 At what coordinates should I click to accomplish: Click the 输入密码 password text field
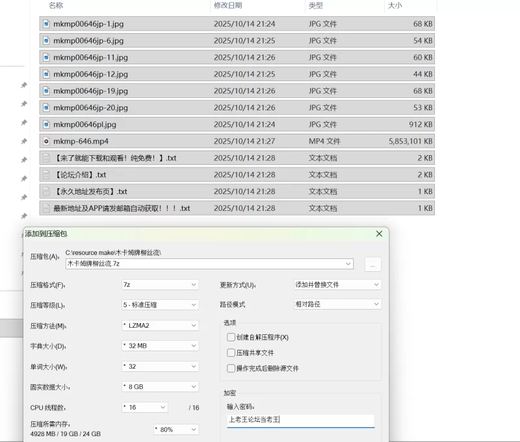click(300, 421)
